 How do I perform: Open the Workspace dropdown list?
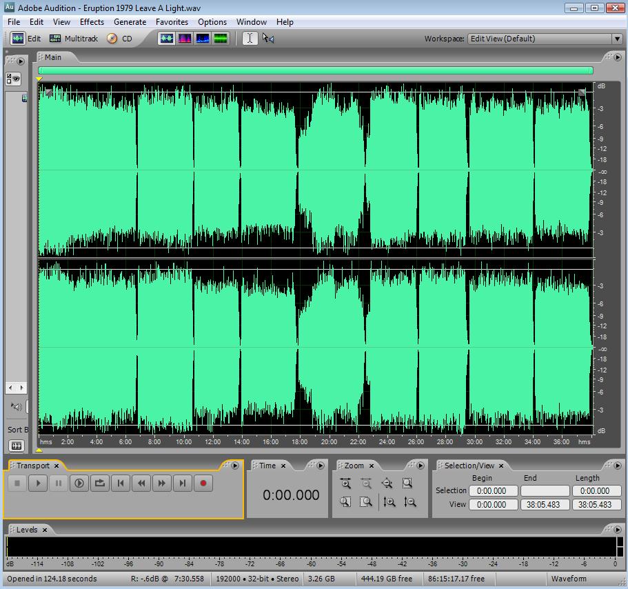tap(617, 39)
